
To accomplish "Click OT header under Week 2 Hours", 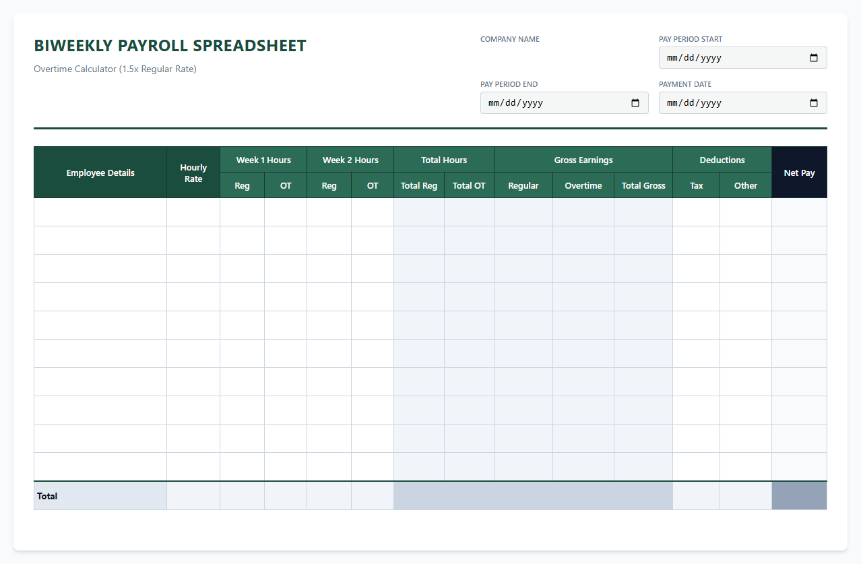I will pyautogui.click(x=373, y=185).
